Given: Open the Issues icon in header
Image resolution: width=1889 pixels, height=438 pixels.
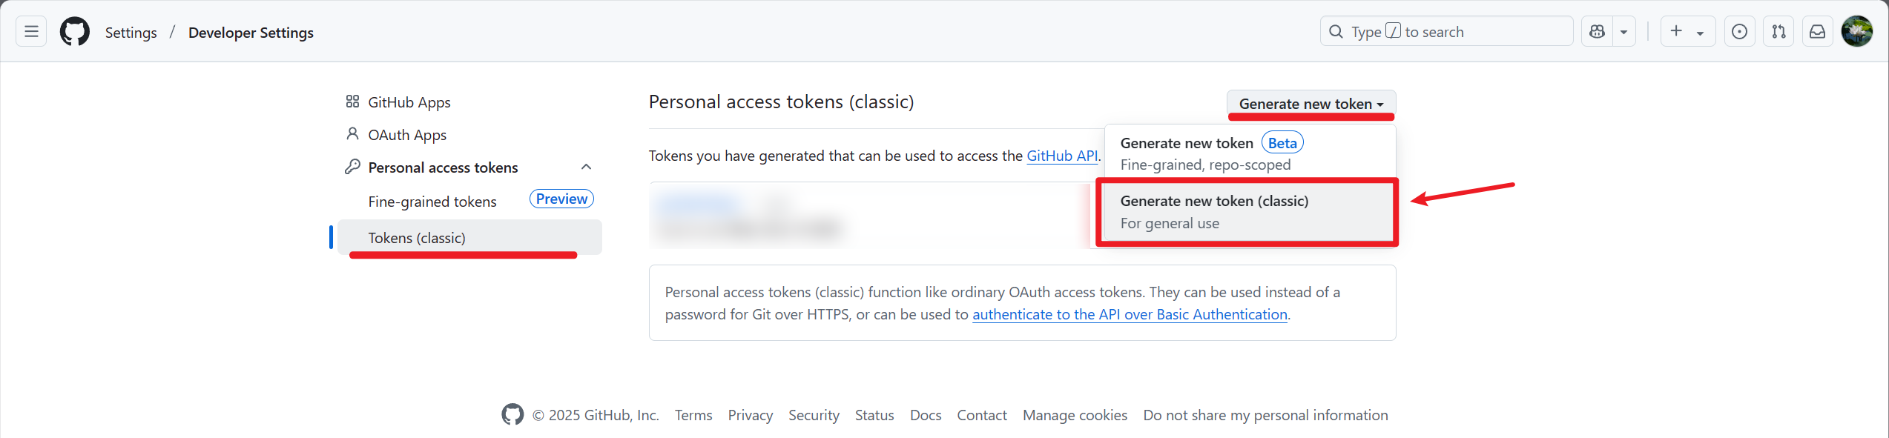Looking at the screenshot, I should tap(1739, 32).
